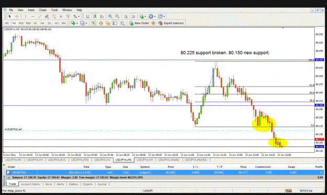Toggle the Terminal window button
This screenshot has width=327, height=195.
pyautogui.click(x=115, y=23)
